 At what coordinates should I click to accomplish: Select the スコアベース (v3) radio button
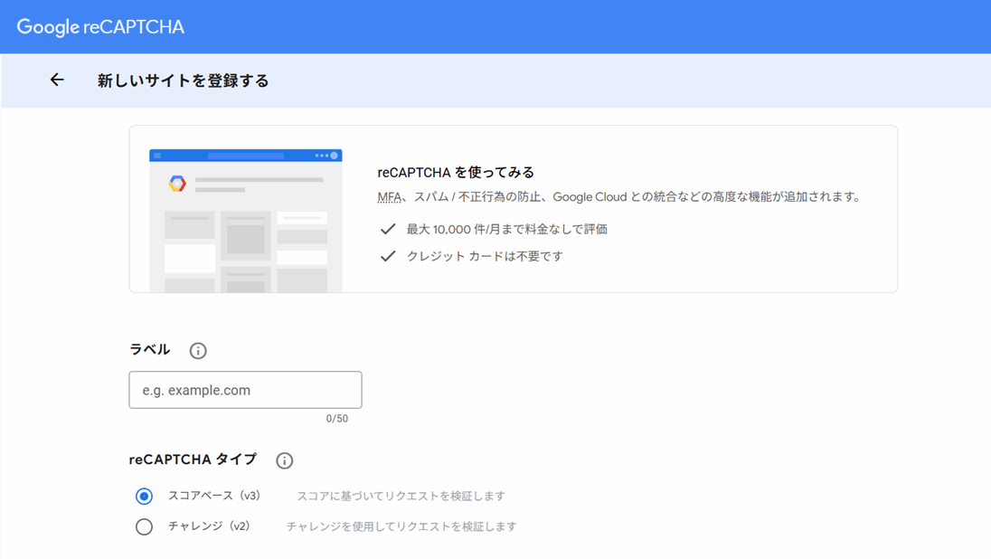(144, 497)
